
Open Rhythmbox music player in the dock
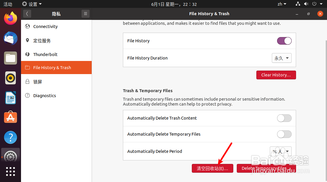tap(11, 78)
